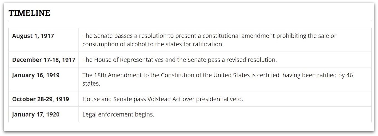Select the August 1, 1917 date cell

point(33,36)
